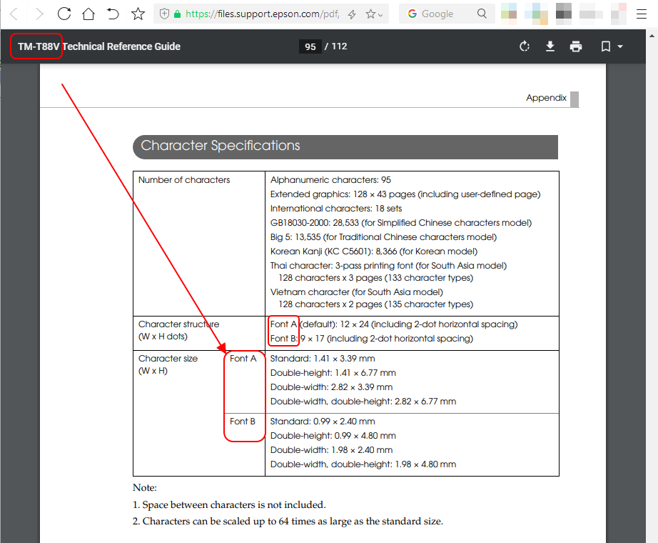Click the 'Korean Kanji (KC C5601)' line

point(374,251)
